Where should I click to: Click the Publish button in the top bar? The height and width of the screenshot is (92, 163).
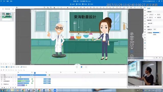[x=90, y=4]
